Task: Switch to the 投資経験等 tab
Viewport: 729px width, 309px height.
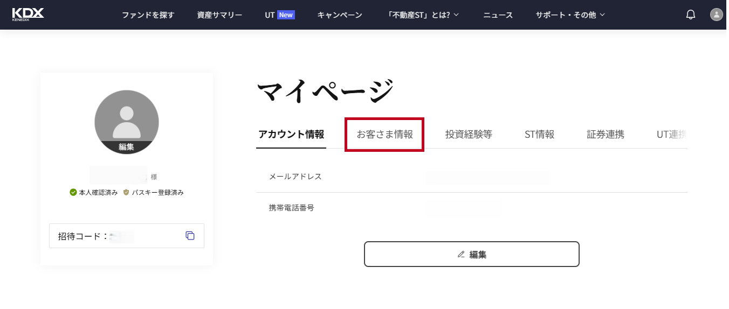Action: pyautogui.click(x=469, y=135)
